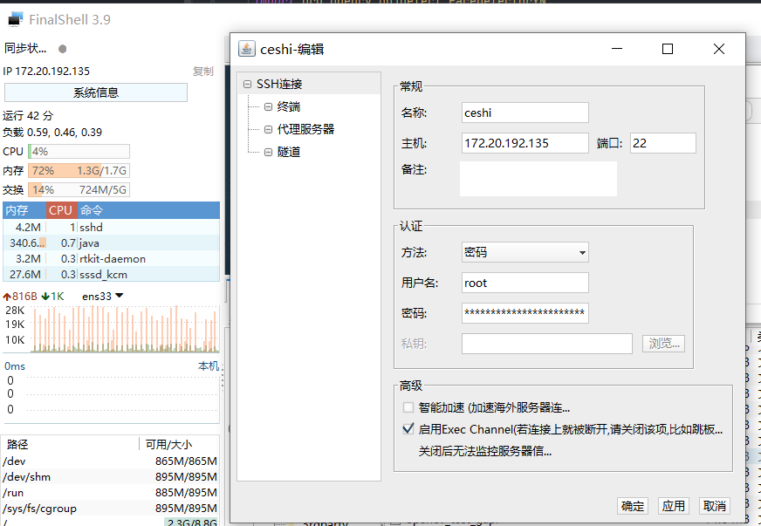The image size is (761, 526).
Task: Select the /run disk row
Action: pyautogui.click(x=110, y=493)
